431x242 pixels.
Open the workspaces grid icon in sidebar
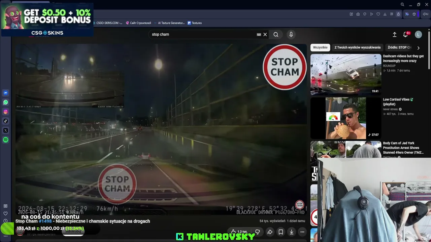pos(5,206)
